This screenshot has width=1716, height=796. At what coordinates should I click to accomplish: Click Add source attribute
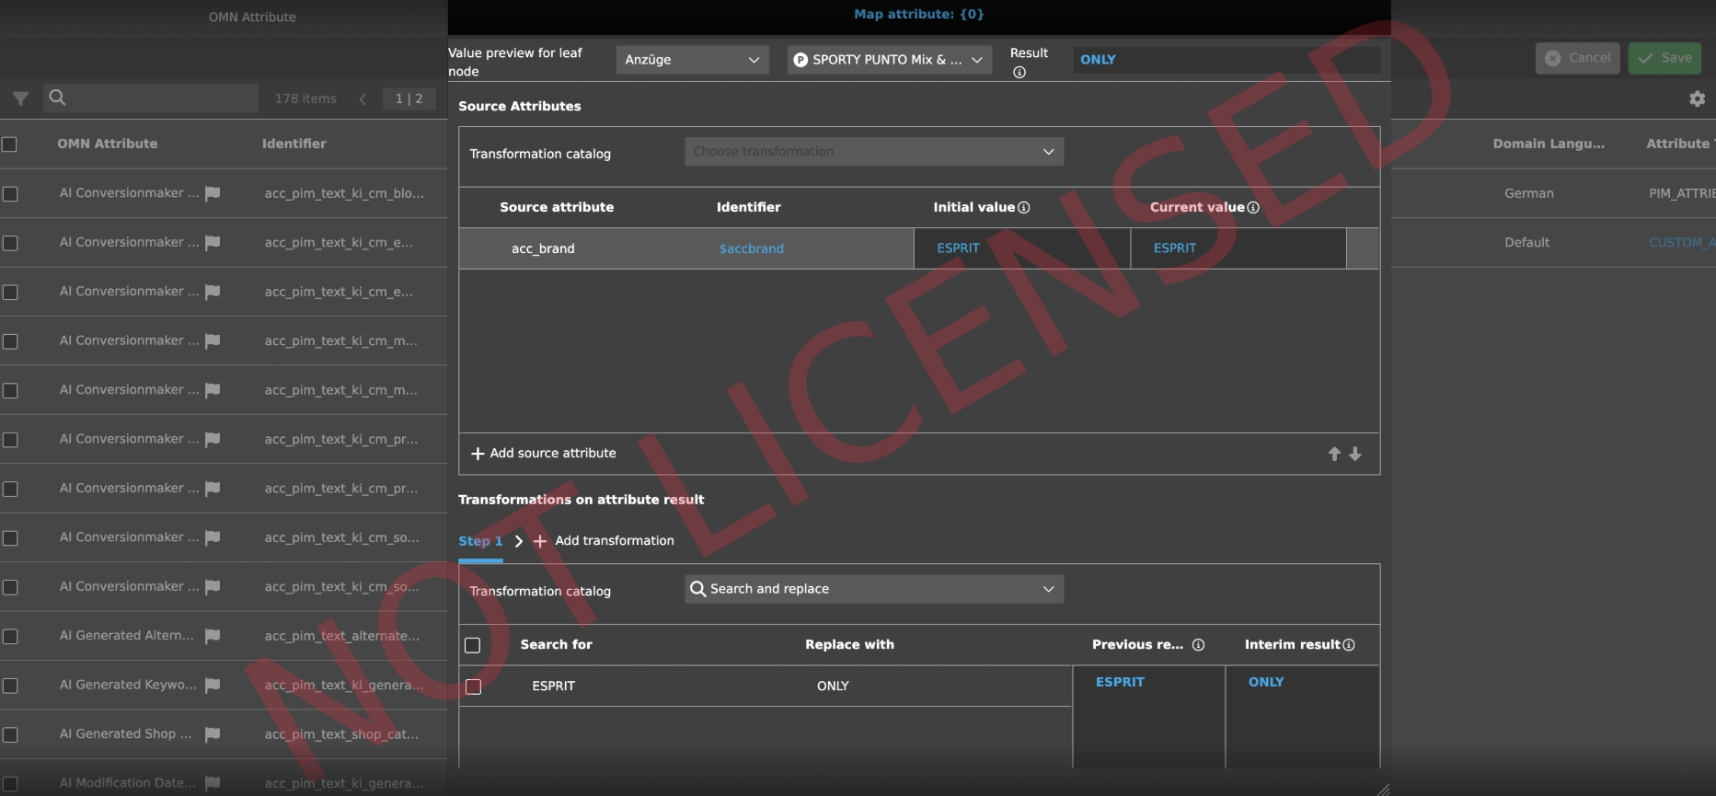point(544,454)
